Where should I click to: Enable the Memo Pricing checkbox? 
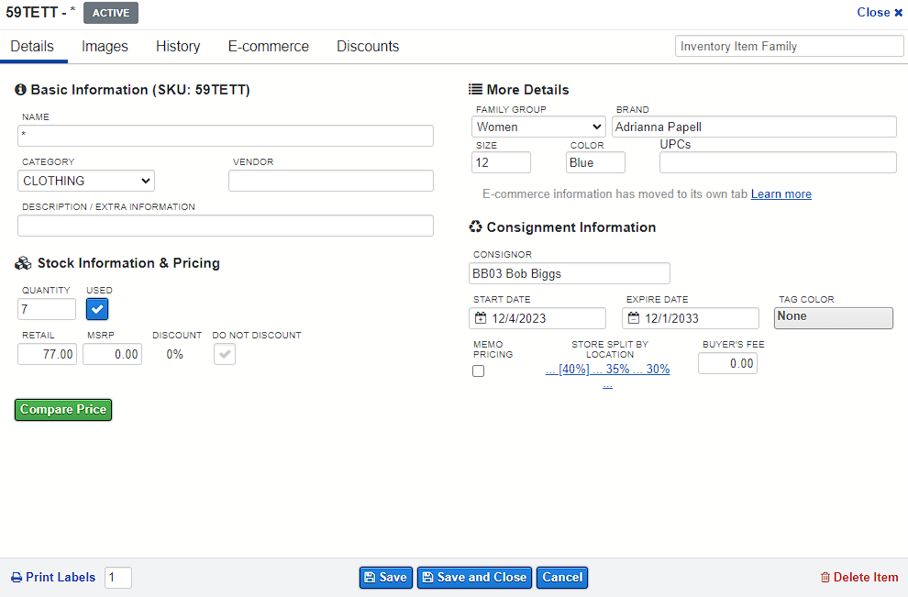point(479,371)
